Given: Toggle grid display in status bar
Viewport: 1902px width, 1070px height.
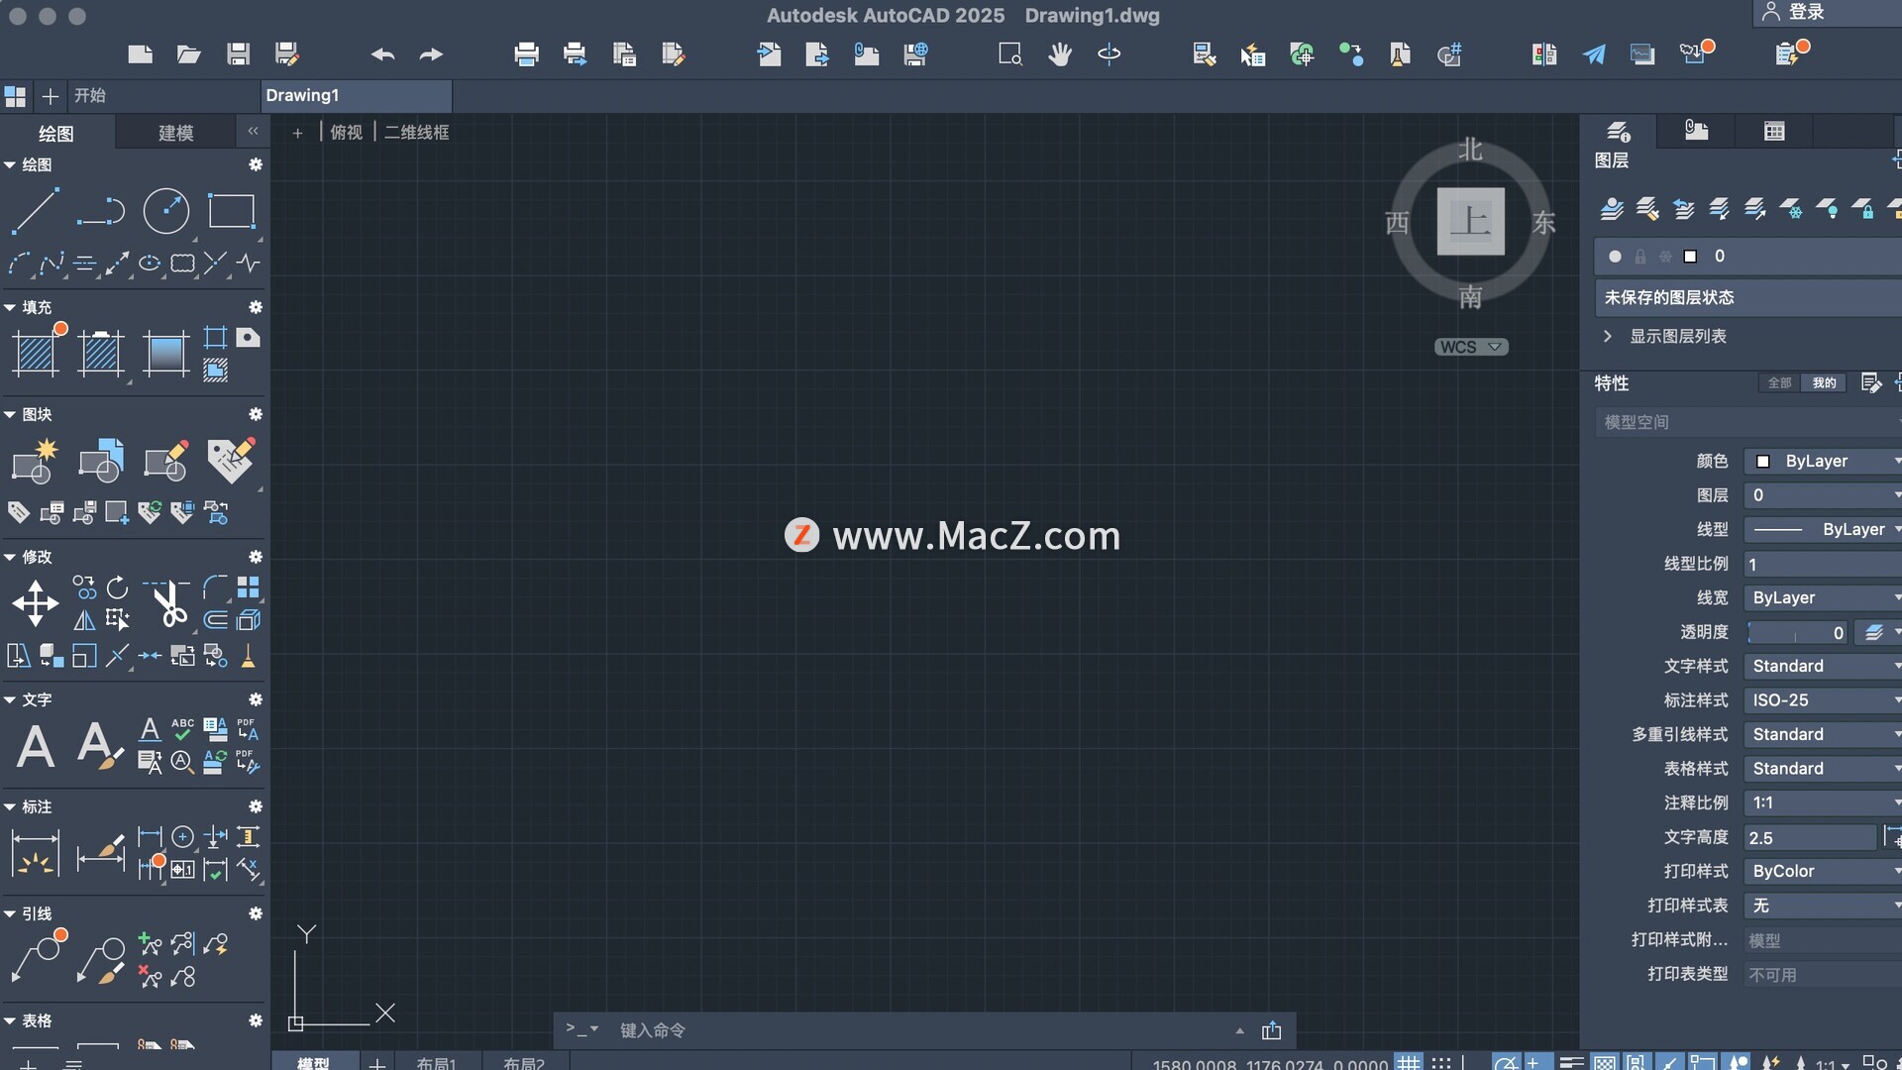Looking at the screenshot, I should click(1408, 1062).
